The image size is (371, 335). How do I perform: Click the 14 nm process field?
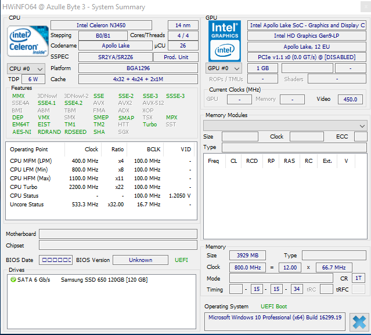tap(183, 26)
